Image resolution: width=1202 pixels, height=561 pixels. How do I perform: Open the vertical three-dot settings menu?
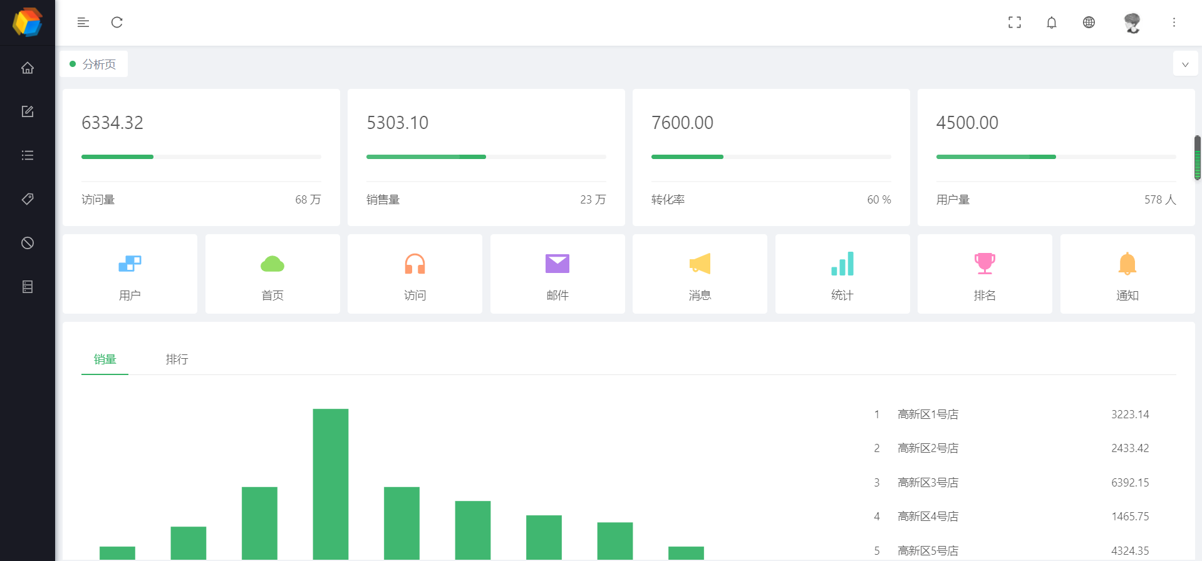(x=1174, y=23)
